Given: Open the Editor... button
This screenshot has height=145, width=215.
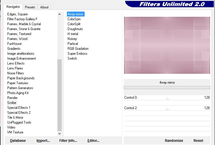Looking at the screenshot, I should pos(93,141).
